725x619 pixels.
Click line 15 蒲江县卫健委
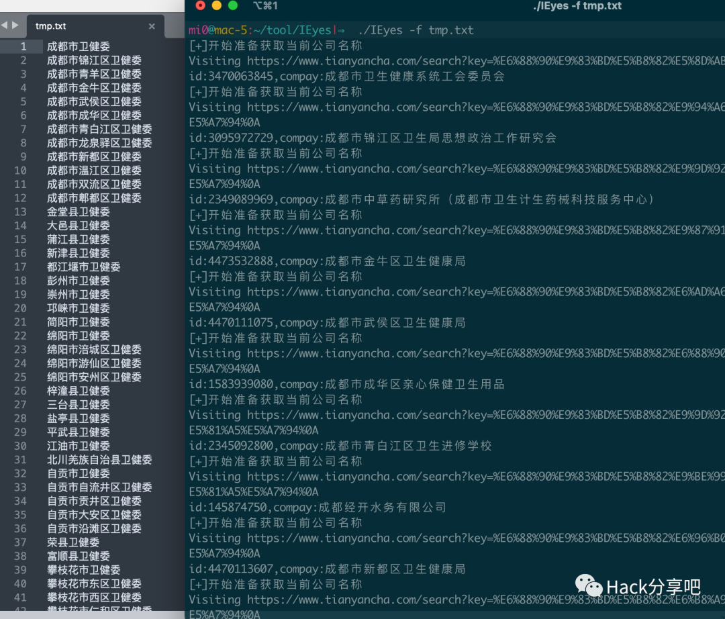point(78,240)
